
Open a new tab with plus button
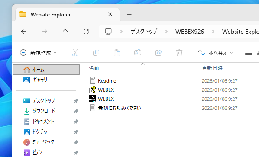pos(129,15)
